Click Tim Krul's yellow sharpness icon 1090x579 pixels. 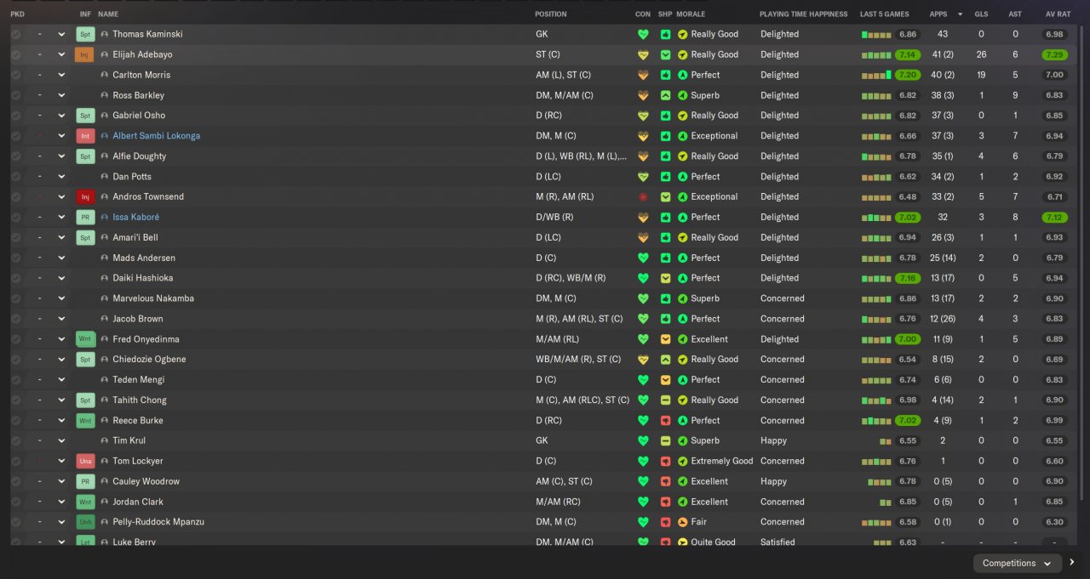click(x=666, y=440)
